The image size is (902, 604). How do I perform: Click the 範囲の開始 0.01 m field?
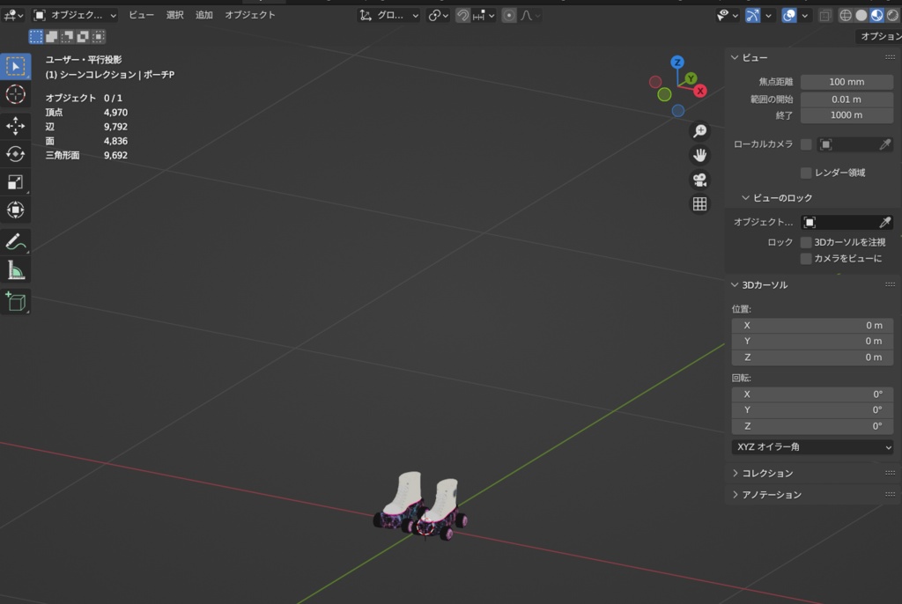point(847,99)
